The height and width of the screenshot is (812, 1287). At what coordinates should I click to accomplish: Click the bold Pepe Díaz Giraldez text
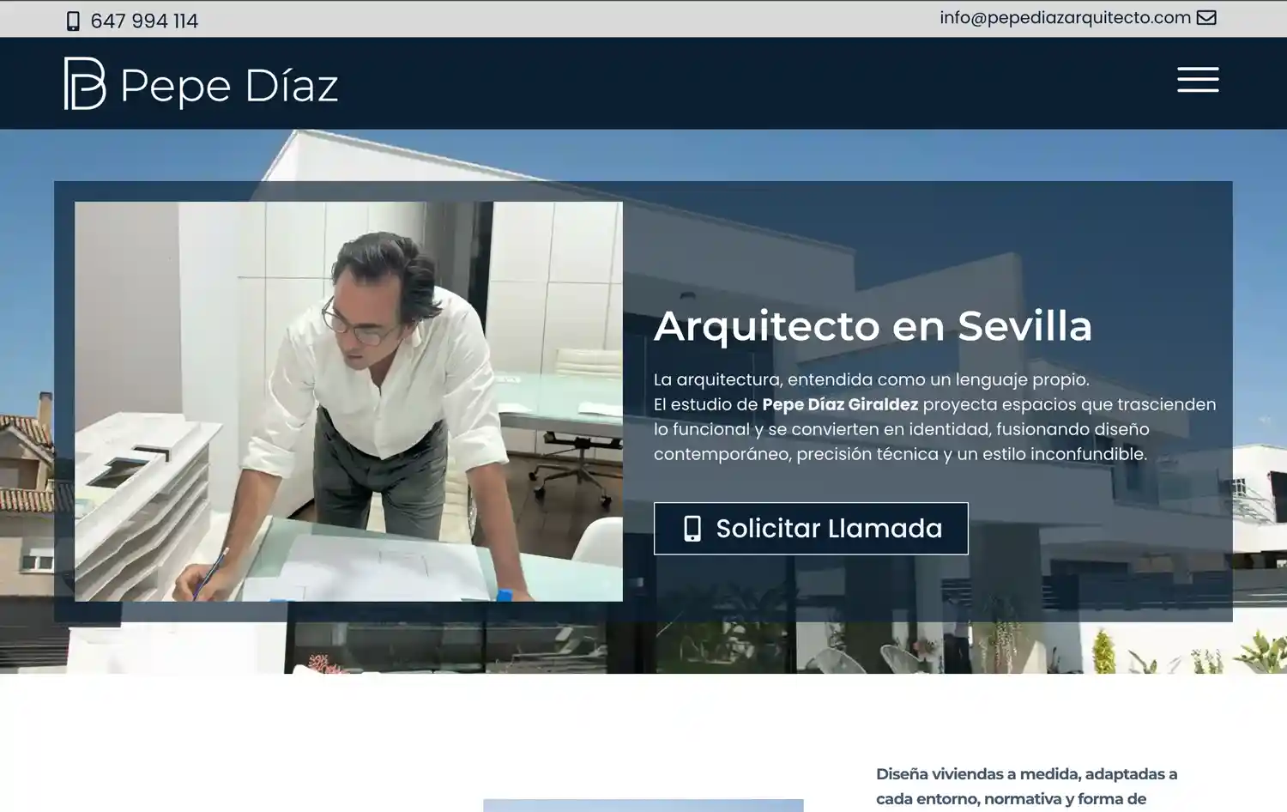coord(839,404)
